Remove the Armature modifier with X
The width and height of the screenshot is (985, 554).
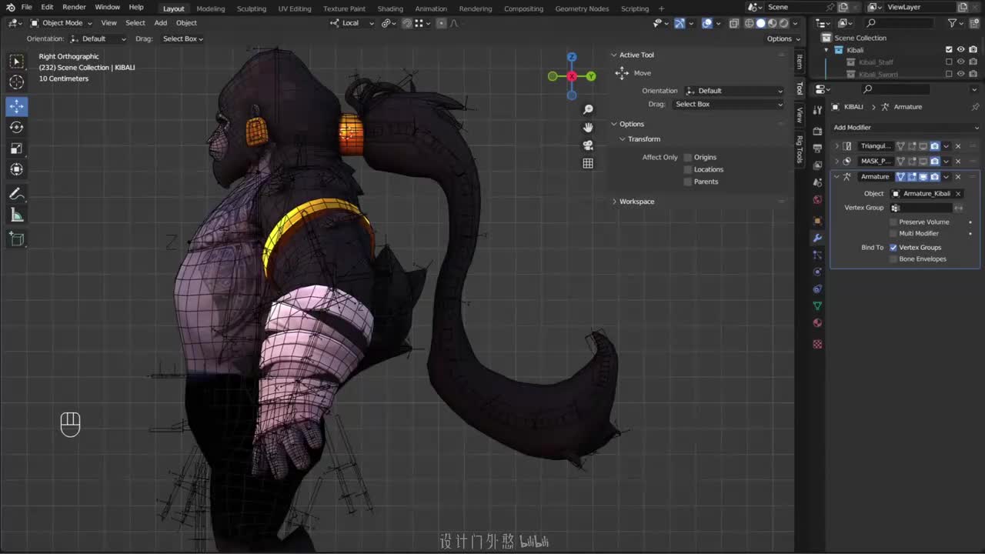(x=958, y=177)
